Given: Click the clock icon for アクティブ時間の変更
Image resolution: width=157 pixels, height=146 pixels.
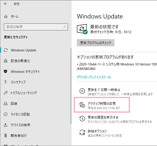Looking at the screenshot, I should pyautogui.click(x=82, y=105).
